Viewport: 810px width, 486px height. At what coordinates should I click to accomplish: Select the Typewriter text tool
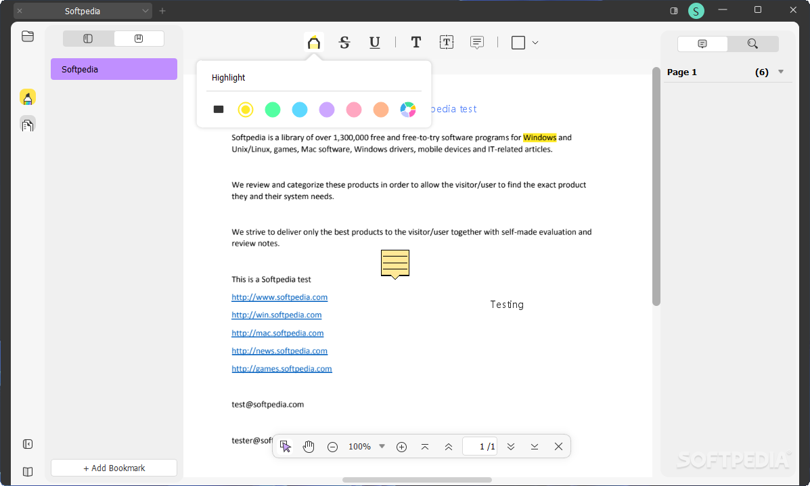(416, 43)
